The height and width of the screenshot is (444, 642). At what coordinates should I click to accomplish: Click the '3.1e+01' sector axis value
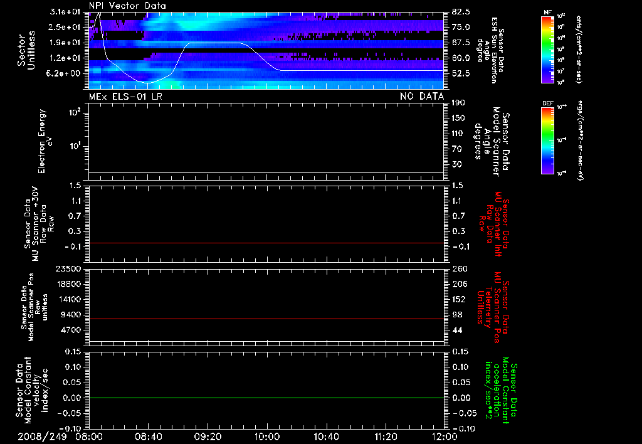click(65, 12)
